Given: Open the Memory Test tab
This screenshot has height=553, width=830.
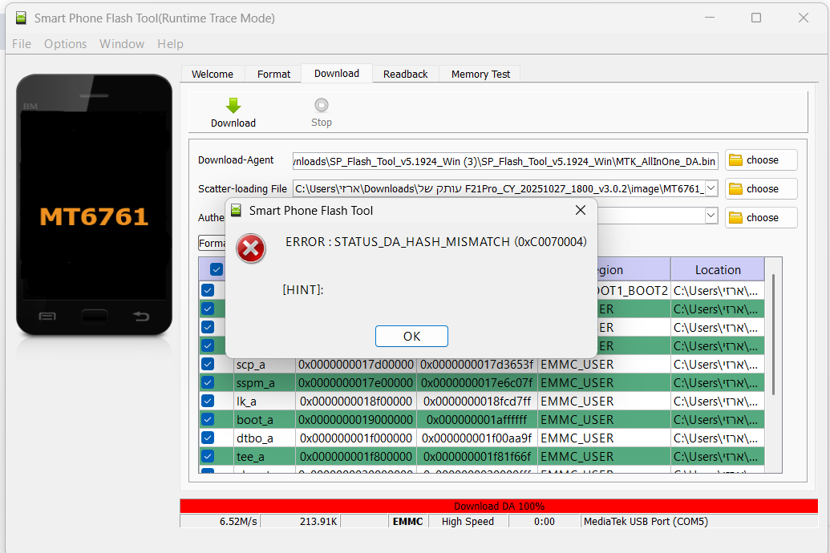Looking at the screenshot, I should click(x=480, y=74).
